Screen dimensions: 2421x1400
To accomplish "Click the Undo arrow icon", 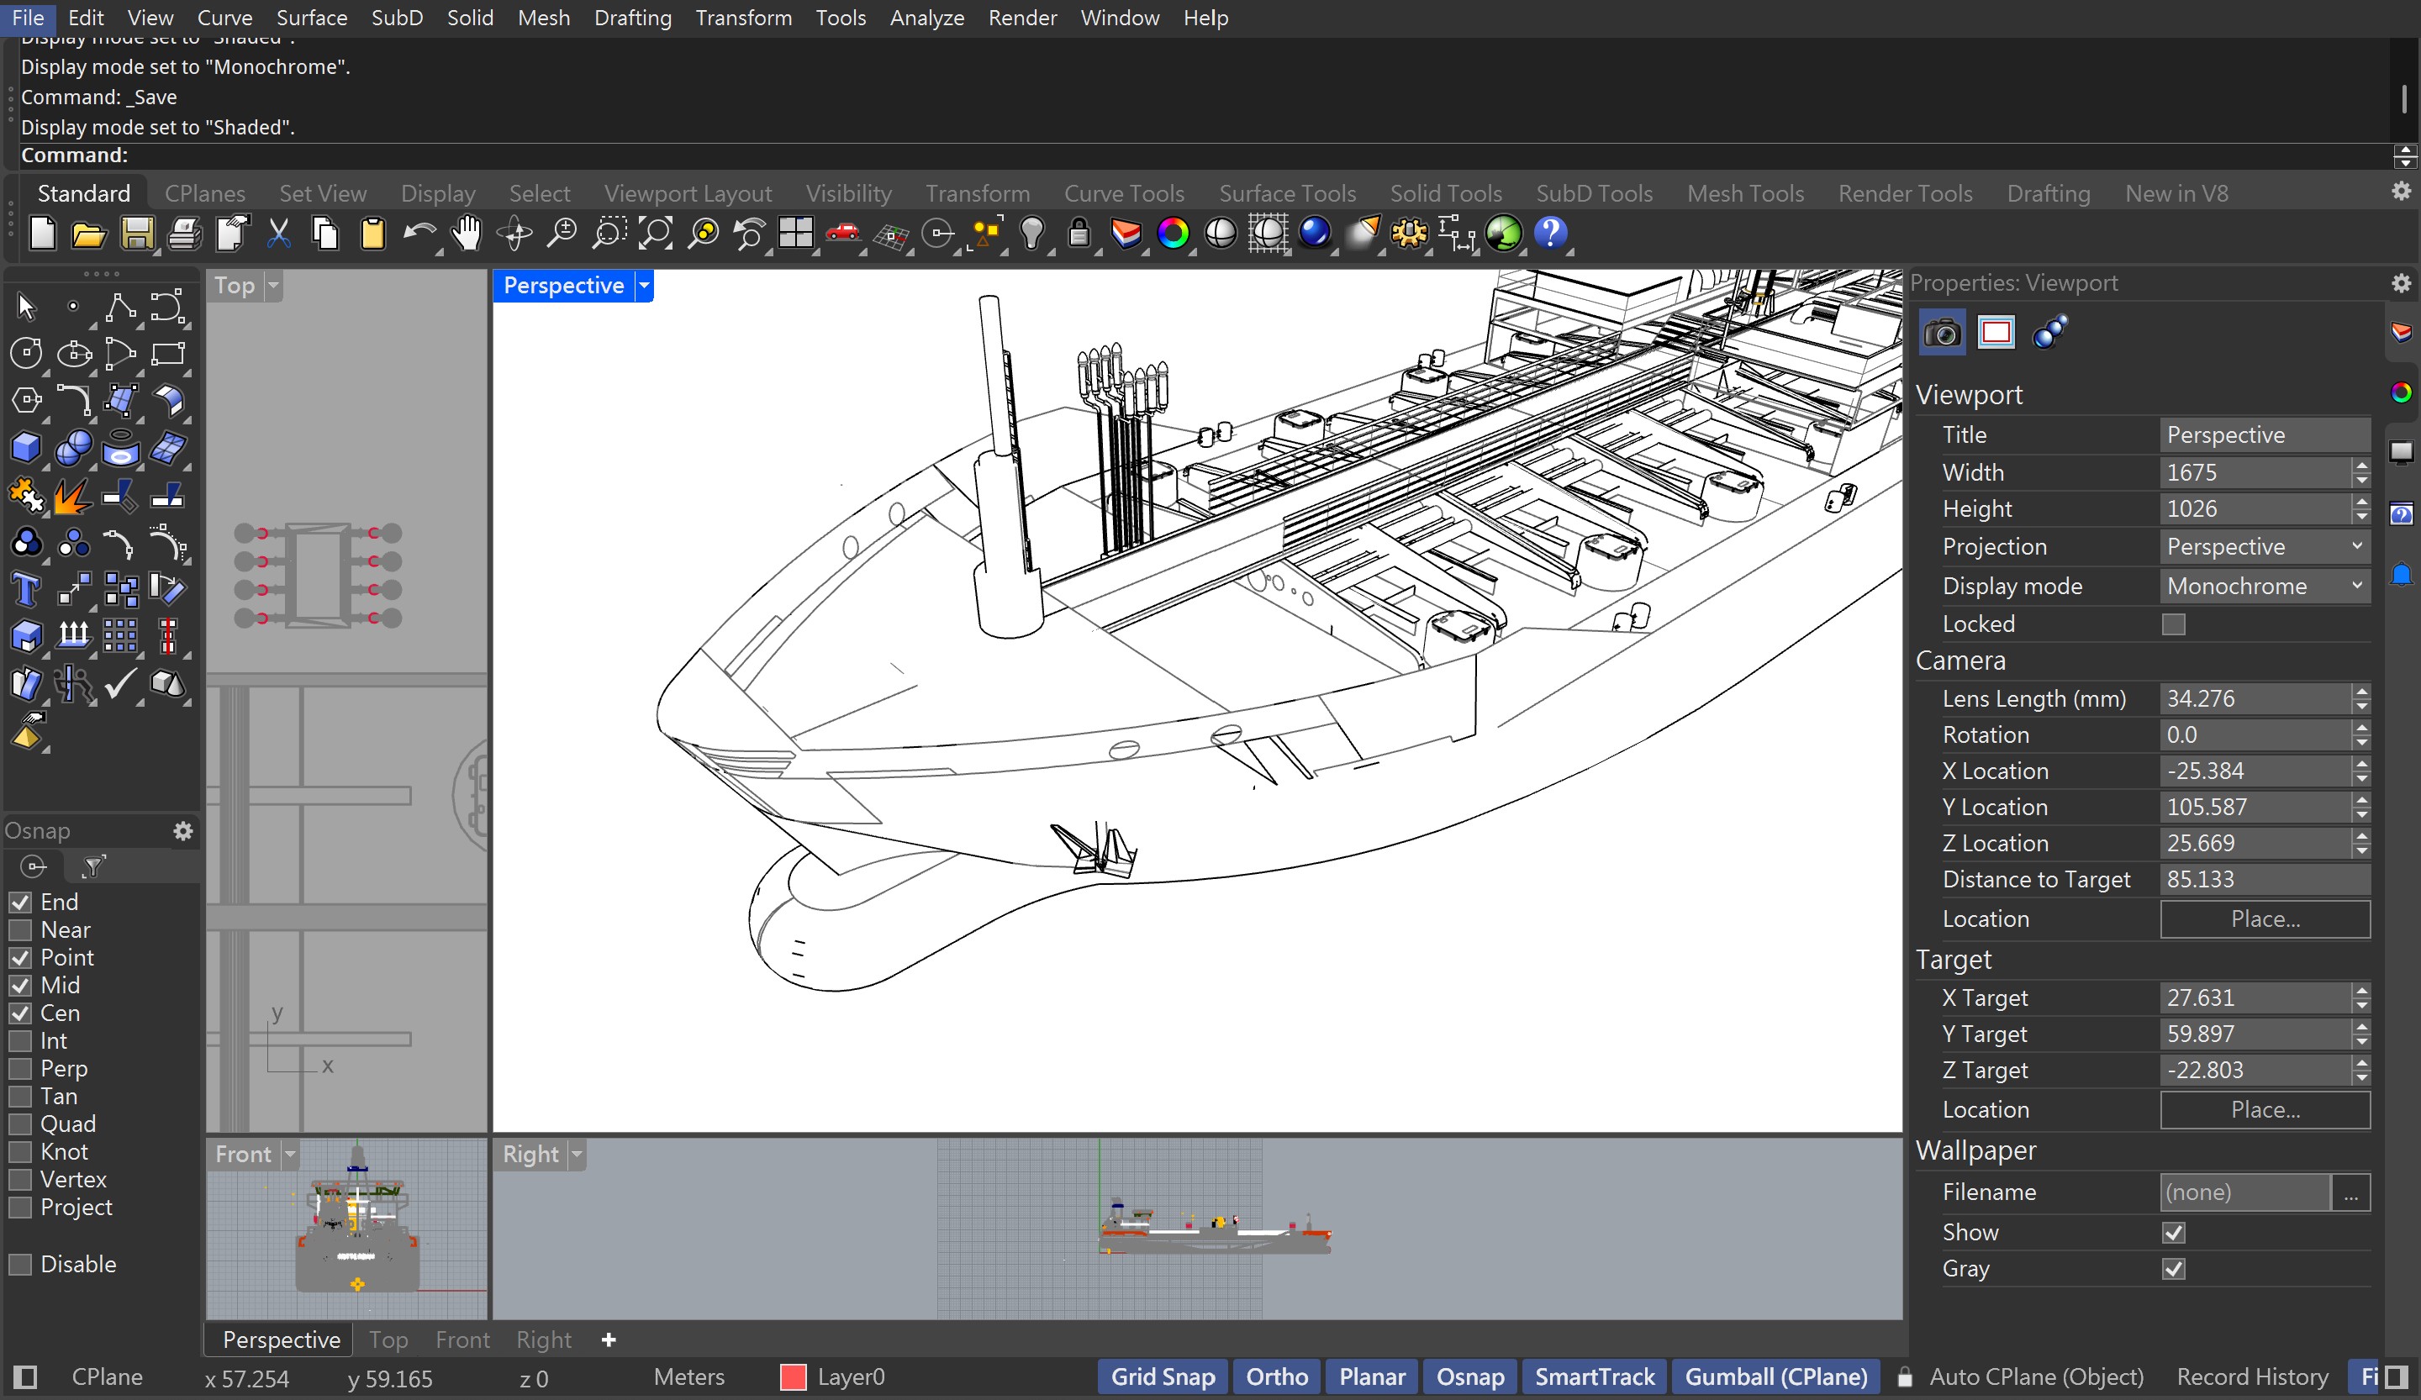I will [x=418, y=234].
